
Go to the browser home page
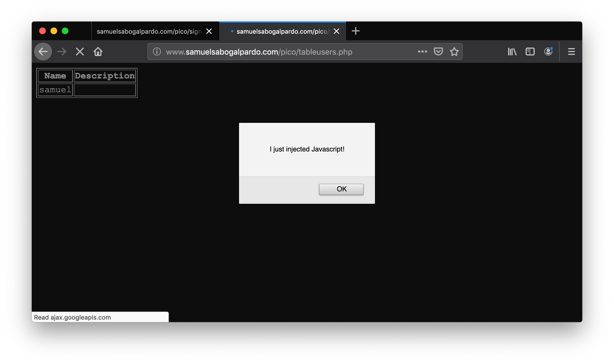click(x=98, y=52)
